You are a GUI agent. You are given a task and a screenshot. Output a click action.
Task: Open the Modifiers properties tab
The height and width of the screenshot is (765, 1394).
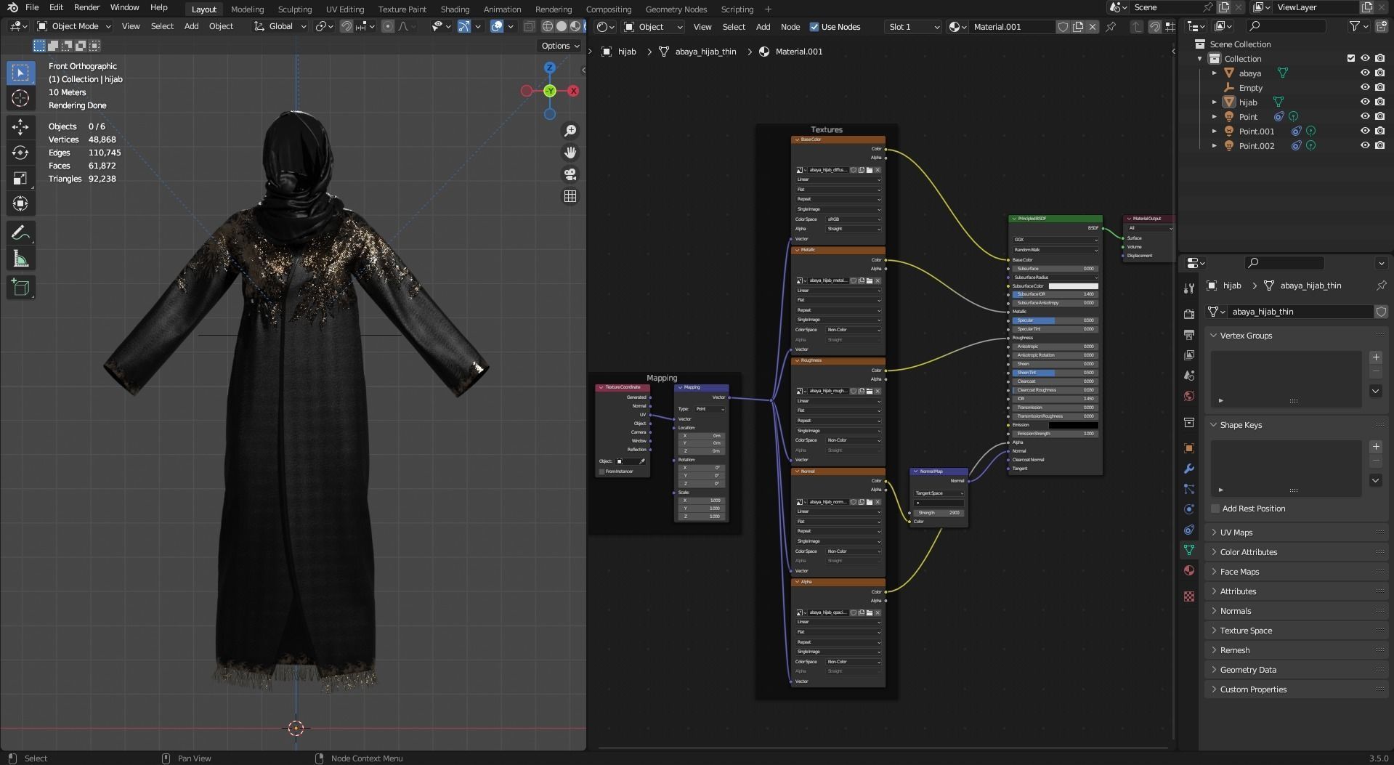point(1189,469)
